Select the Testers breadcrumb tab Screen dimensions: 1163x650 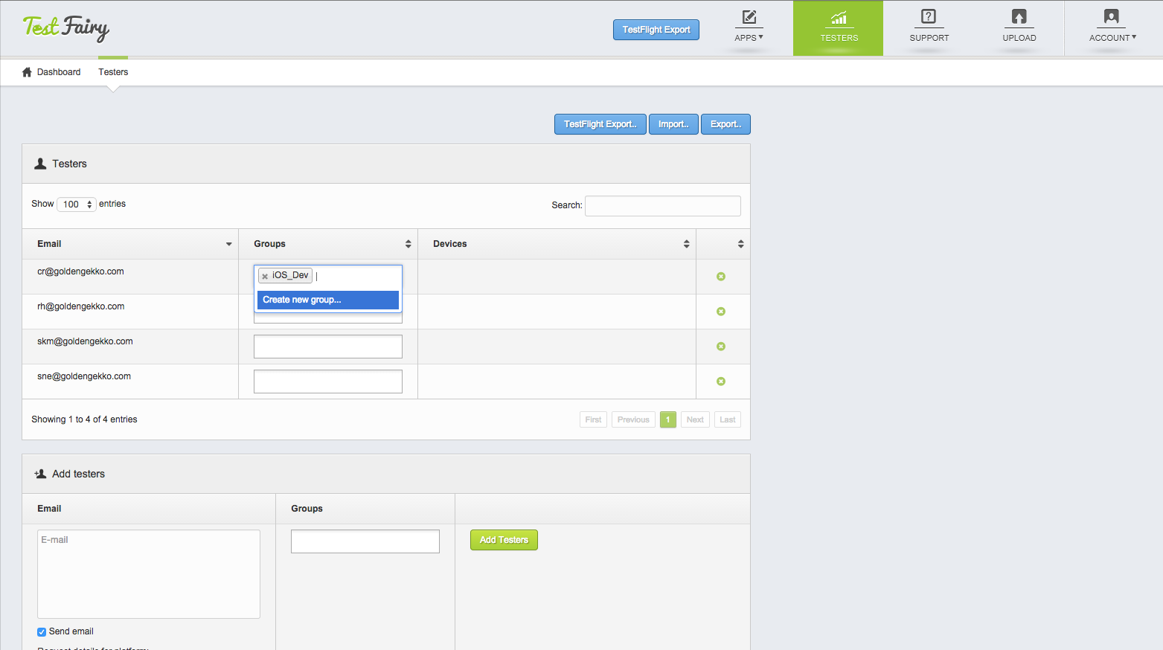[x=113, y=72]
